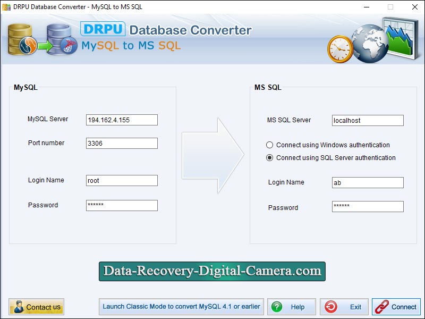This screenshot has height=319, width=425.
Task: Click the red circular Exit icon
Action: click(x=330, y=307)
